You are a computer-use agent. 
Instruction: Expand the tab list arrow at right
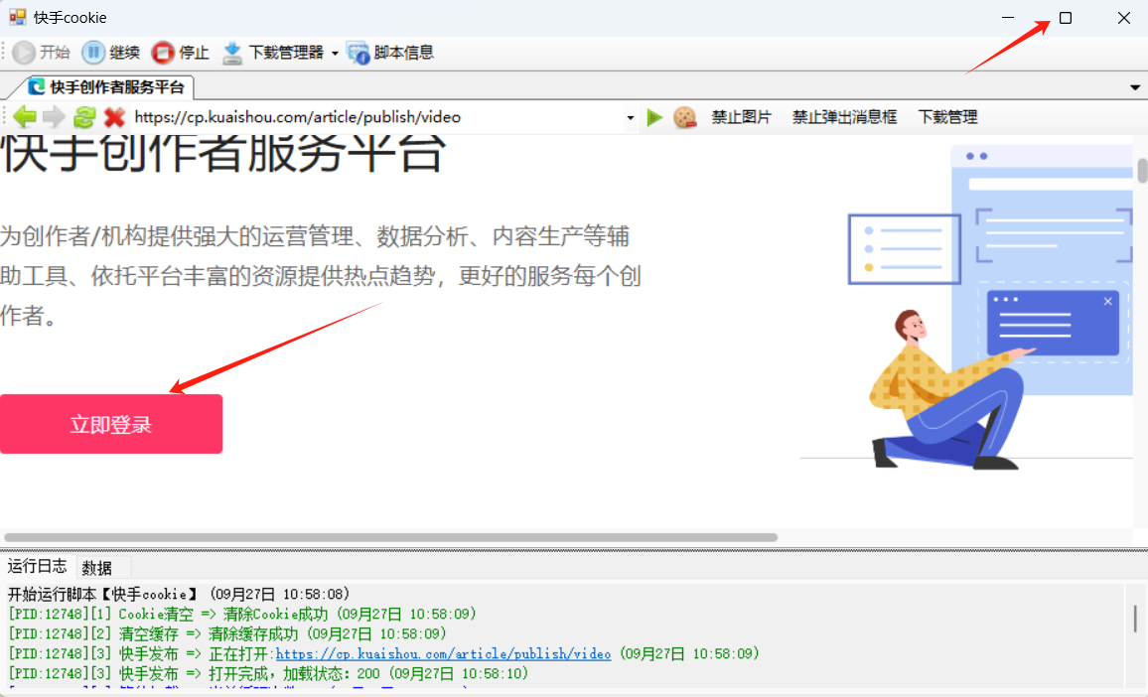click(1135, 87)
